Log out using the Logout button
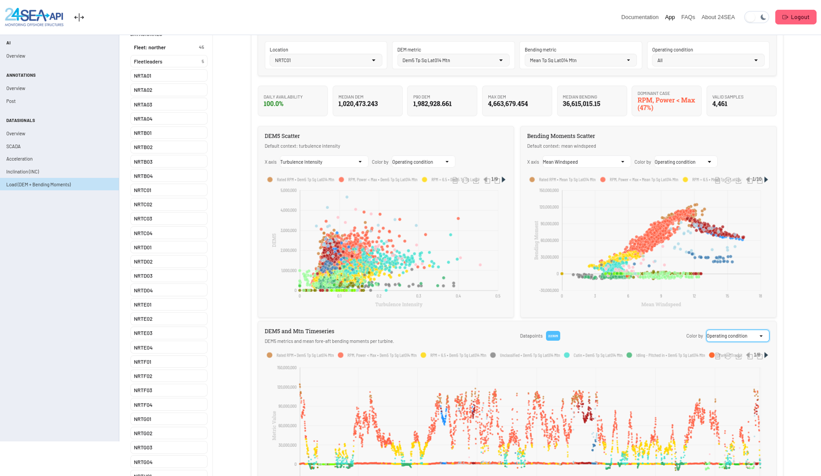Image resolution: width=821 pixels, height=476 pixels. 796,17
